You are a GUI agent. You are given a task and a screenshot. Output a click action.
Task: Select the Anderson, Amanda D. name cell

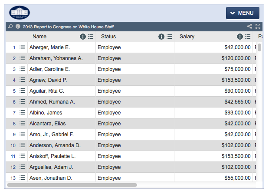pos(55,145)
